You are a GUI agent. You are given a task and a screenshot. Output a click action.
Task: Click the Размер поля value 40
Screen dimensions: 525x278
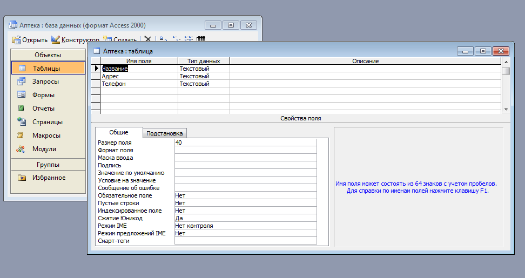(x=245, y=143)
